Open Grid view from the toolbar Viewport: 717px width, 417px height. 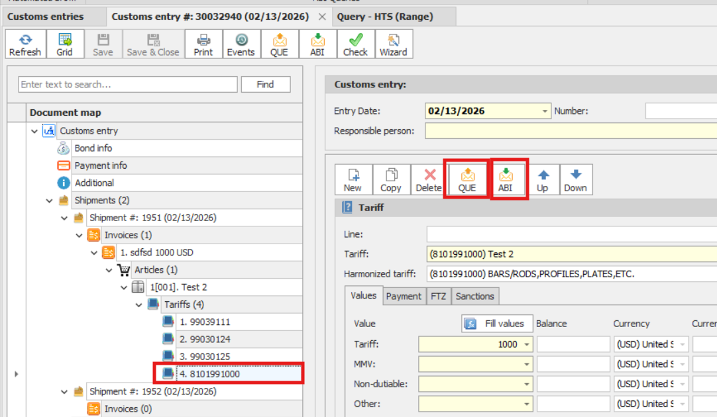pos(65,44)
